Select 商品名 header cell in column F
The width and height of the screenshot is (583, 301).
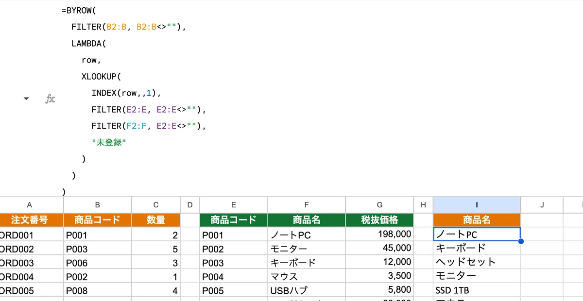pos(307,220)
